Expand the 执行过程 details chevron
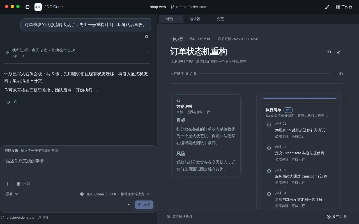This screenshot has width=359, height=224. coord(148,53)
